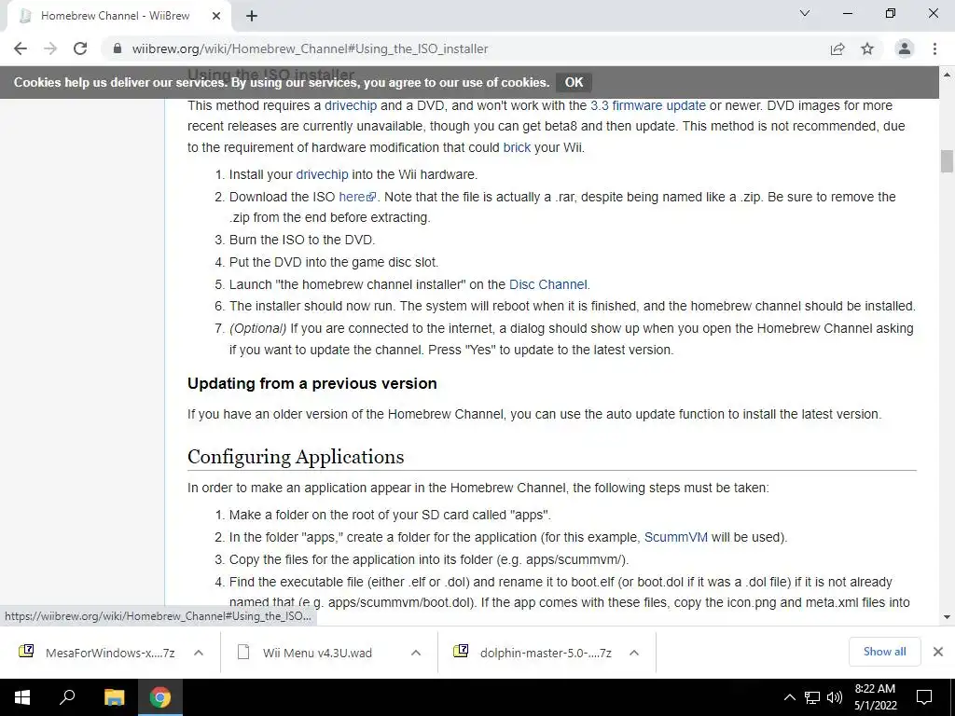Click step 1 Make a folder called apps
Image resolution: width=955 pixels, height=716 pixels.
coord(390,515)
